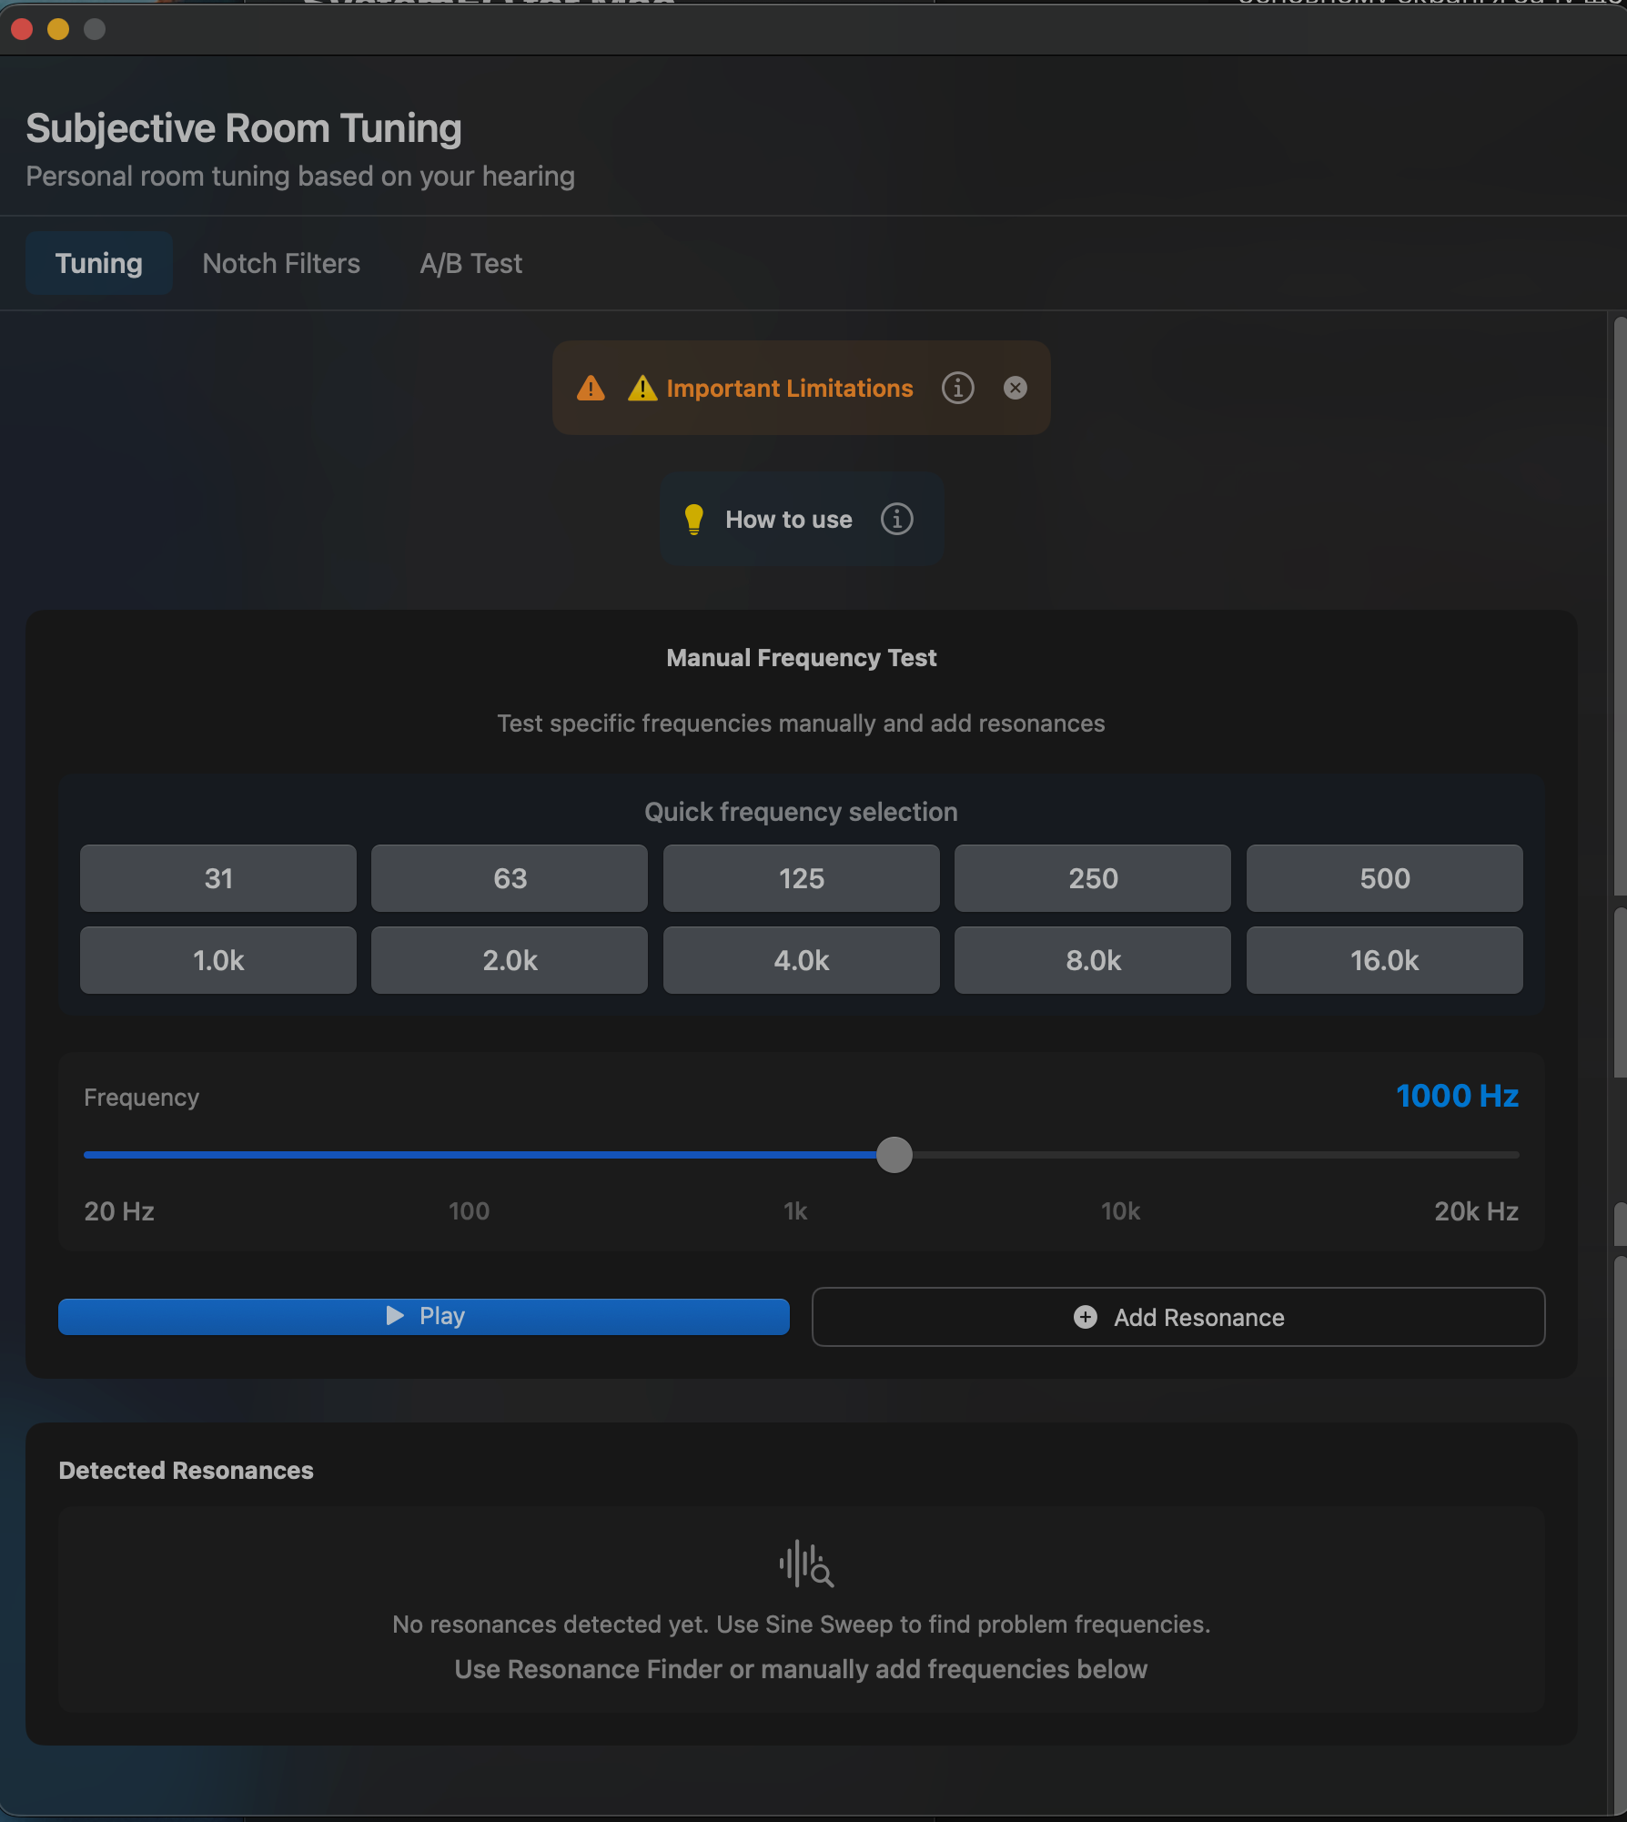Click the vertical scrollbar on the right

click(x=1620, y=606)
